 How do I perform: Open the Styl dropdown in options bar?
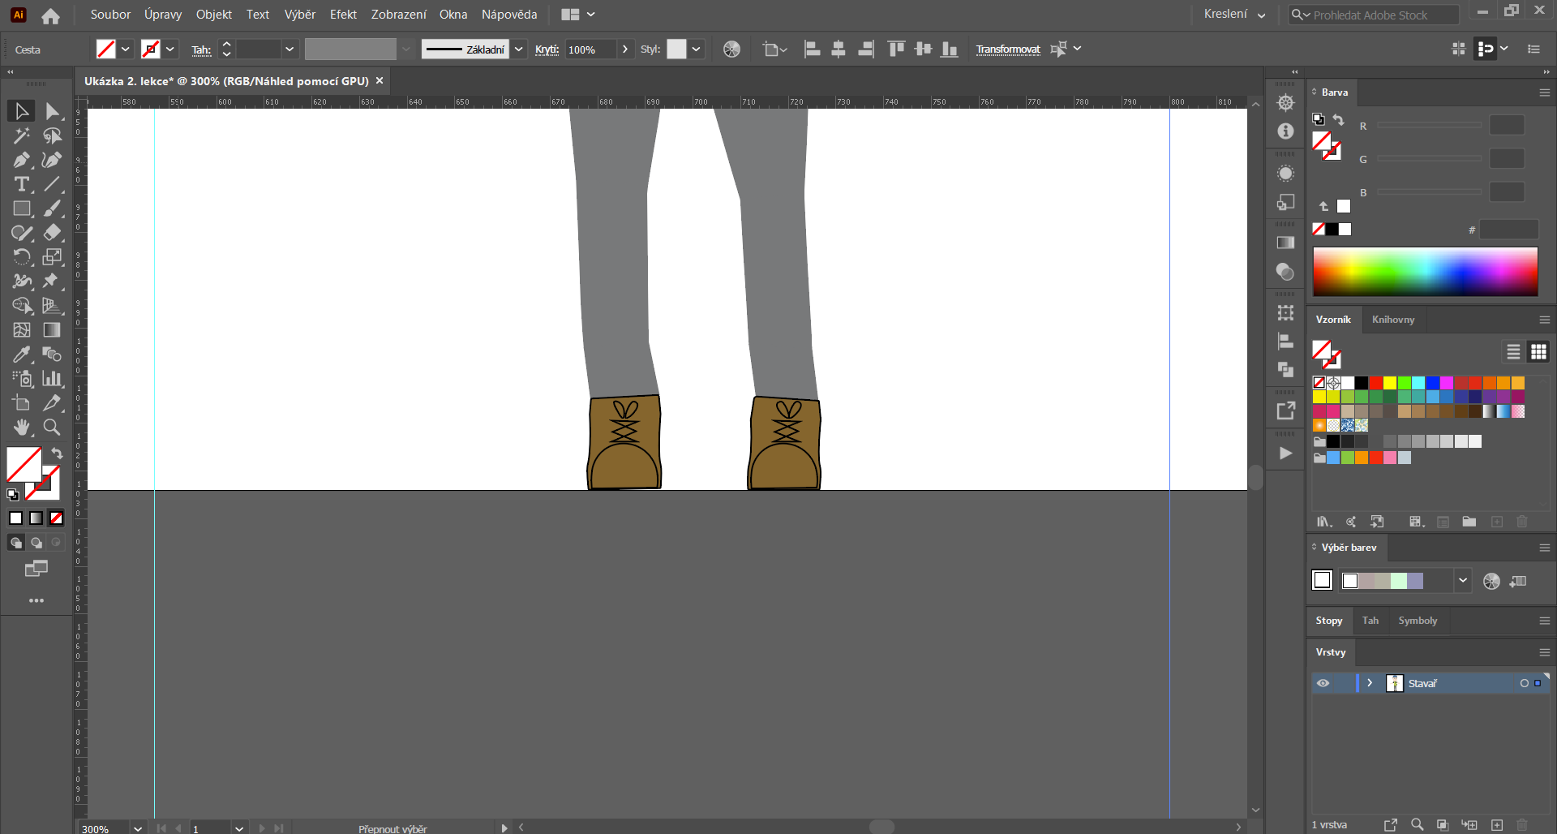696,49
